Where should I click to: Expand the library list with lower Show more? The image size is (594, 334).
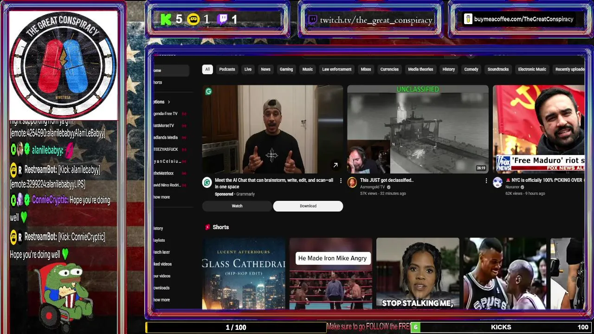pyautogui.click(x=162, y=300)
